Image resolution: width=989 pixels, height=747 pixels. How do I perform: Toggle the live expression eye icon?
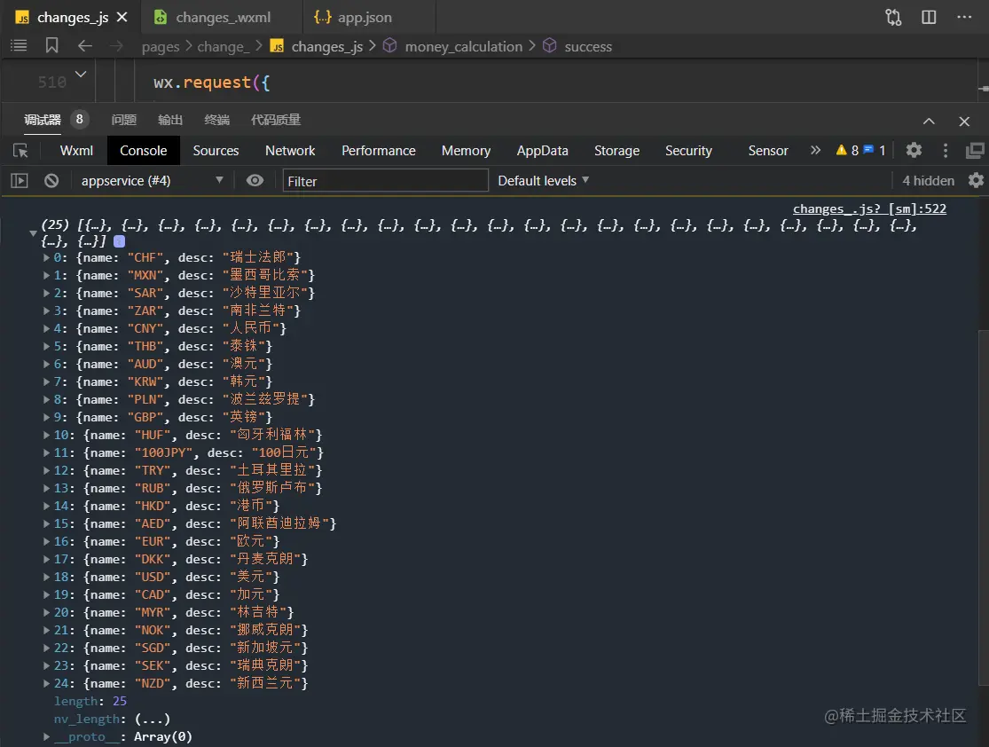coord(255,181)
